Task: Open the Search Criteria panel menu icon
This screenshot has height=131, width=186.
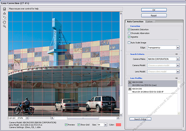Action: [x=177, y=54]
